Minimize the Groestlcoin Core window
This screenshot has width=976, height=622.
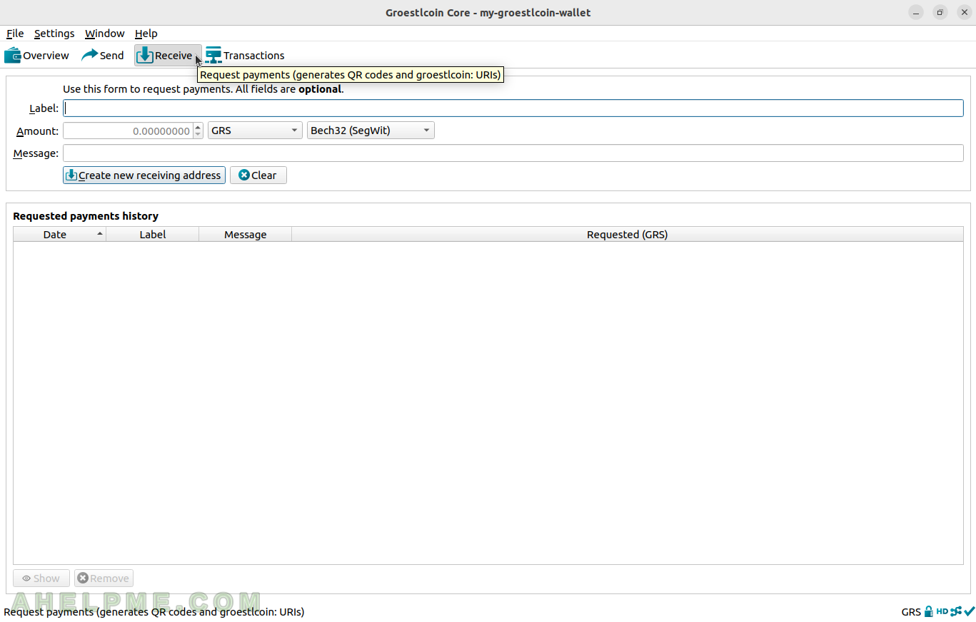[916, 13]
